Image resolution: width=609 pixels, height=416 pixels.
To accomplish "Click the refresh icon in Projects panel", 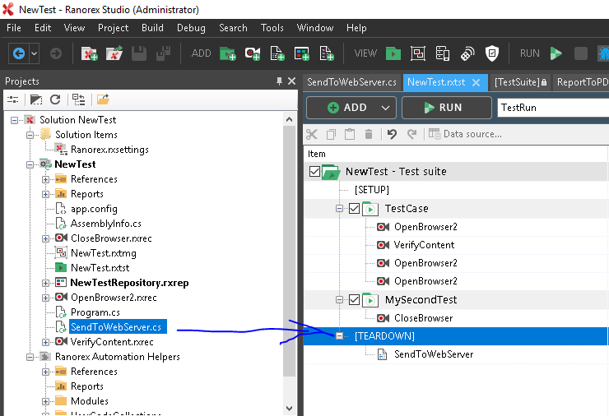I will pyautogui.click(x=55, y=99).
